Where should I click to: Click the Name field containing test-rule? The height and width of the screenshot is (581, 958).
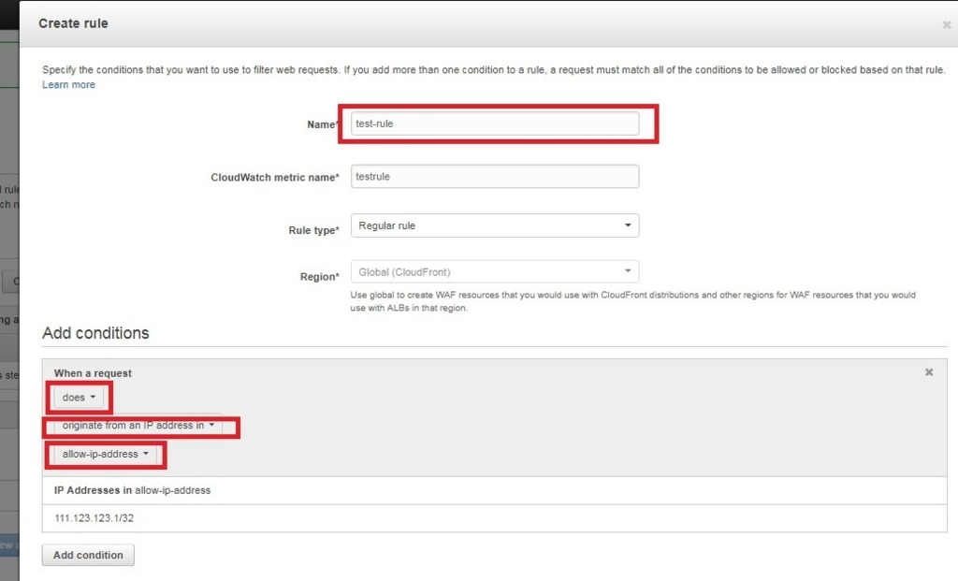click(x=495, y=123)
